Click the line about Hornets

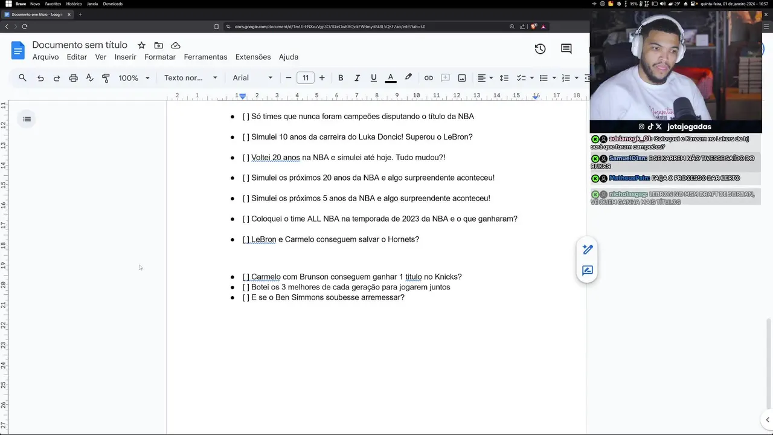(x=330, y=239)
